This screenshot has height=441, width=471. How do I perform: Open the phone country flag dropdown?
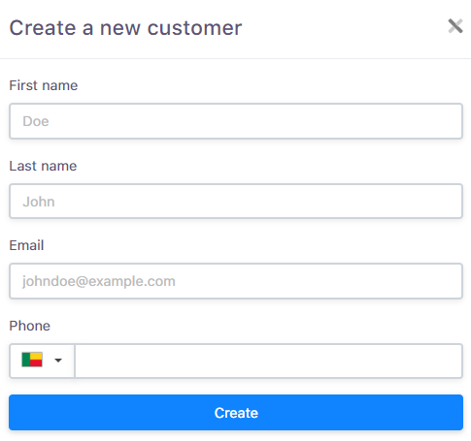tap(42, 361)
